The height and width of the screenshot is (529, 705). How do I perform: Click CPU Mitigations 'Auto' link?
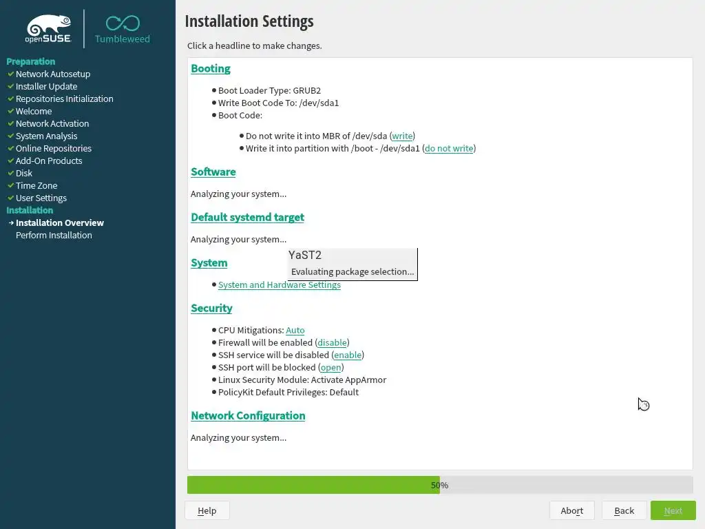pyautogui.click(x=295, y=330)
